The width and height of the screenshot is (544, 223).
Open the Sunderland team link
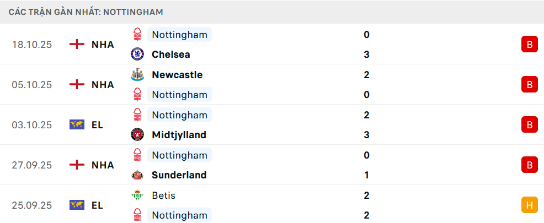tap(179, 175)
